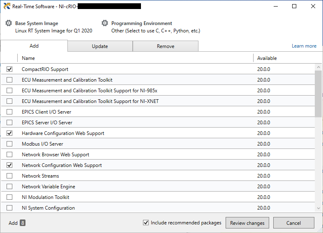Image resolution: width=323 pixels, height=233 pixels.
Task: Sort list by the Name column header
Action: point(28,58)
